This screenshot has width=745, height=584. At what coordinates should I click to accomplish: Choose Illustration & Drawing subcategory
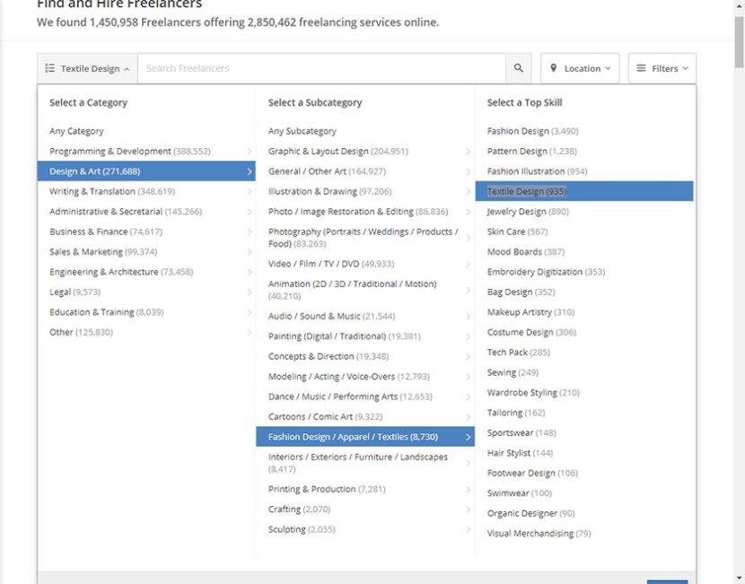(329, 191)
